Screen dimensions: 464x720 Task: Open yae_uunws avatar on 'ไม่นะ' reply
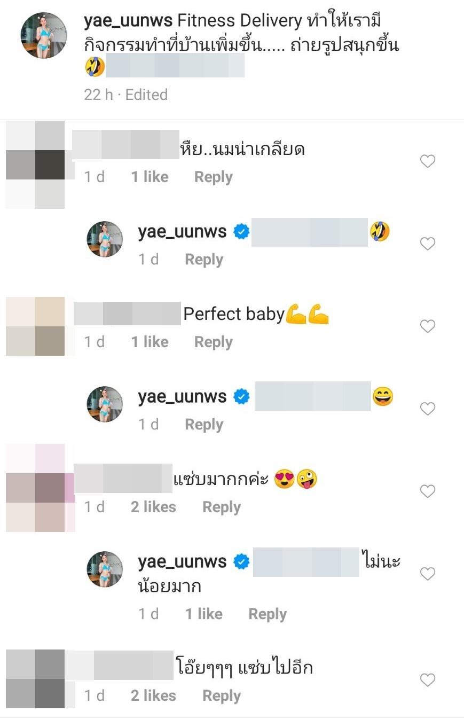(x=105, y=569)
